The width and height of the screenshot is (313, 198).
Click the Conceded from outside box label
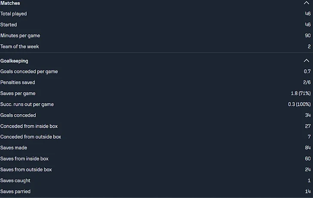tap(31, 137)
